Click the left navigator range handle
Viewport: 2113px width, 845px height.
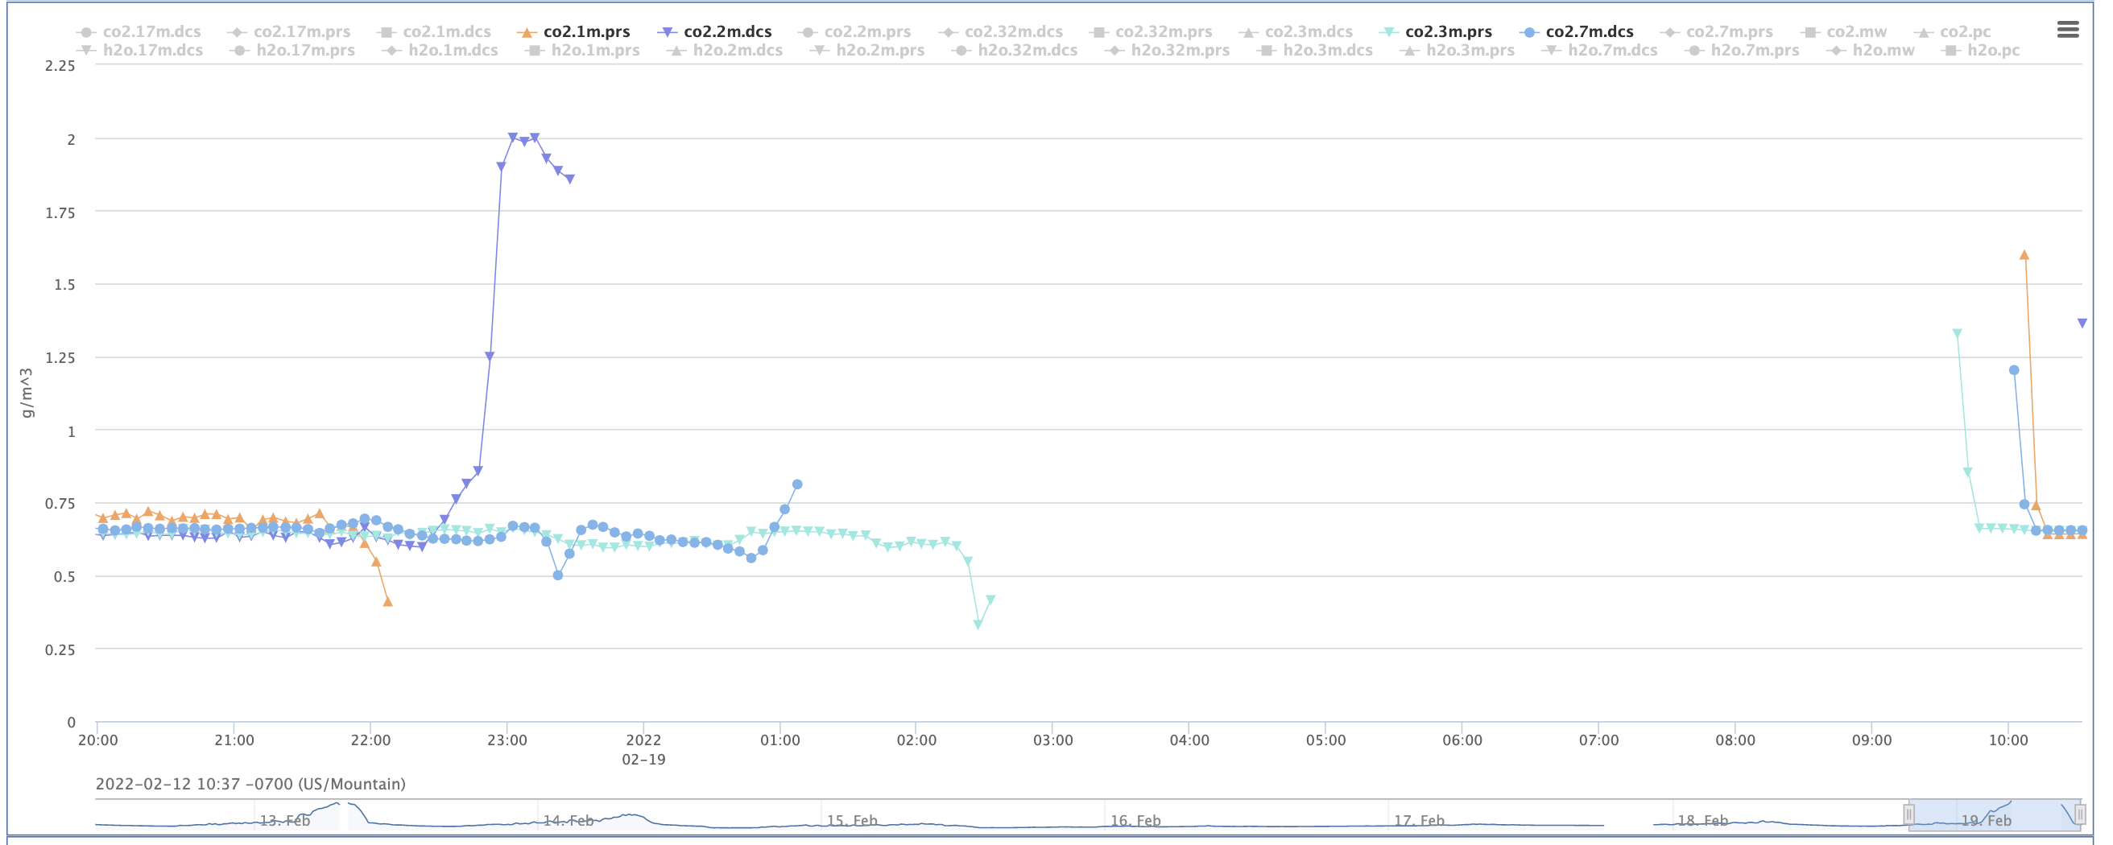pyautogui.click(x=1908, y=814)
